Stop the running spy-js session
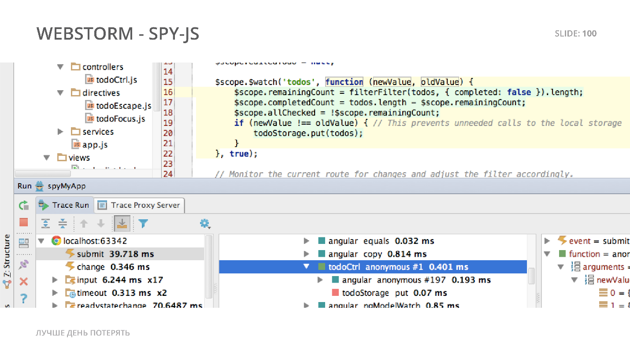This screenshot has width=630, height=354. click(24, 222)
